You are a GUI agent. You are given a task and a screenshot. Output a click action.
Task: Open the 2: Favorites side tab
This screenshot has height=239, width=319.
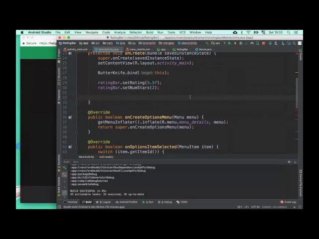pos(59,163)
